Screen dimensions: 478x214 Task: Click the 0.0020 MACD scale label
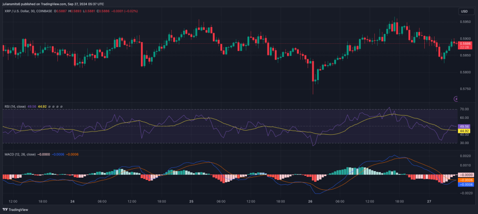pyautogui.click(x=466, y=156)
